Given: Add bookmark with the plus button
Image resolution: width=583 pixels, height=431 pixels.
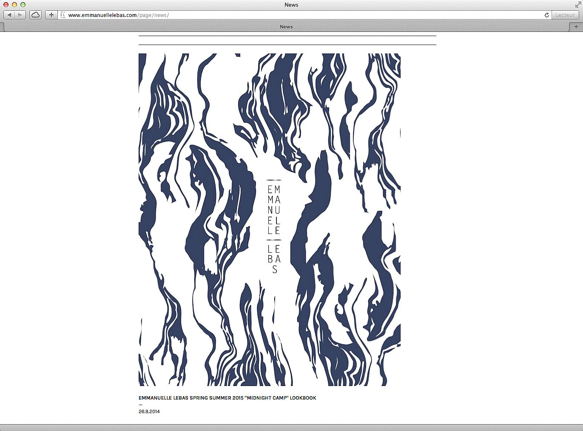Looking at the screenshot, I should click(x=51, y=15).
